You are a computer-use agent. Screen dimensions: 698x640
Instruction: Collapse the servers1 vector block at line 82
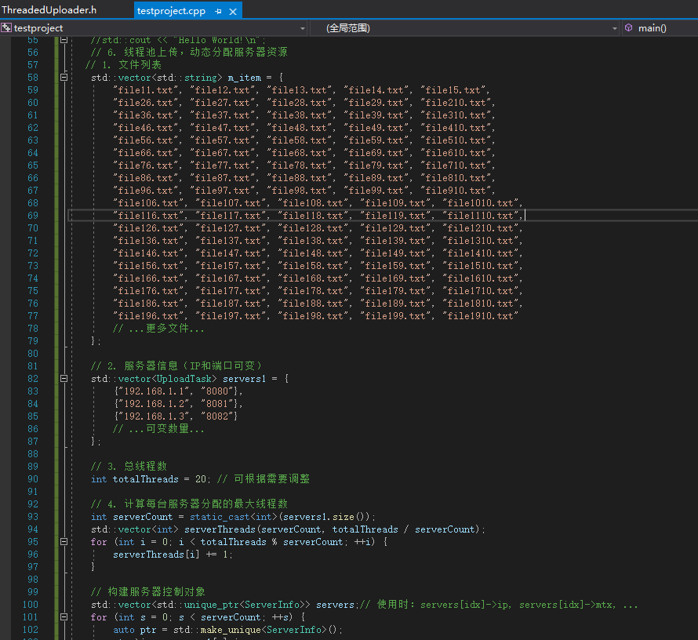(64, 379)
